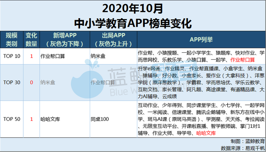Click the red '1' in TOP 50 row
Viewport: 266px width, 152px height.
[31, 119]
